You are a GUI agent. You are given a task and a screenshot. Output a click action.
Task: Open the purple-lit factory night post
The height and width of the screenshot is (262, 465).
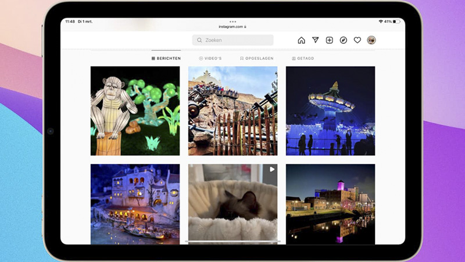330,204
